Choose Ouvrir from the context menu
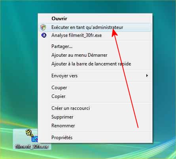 click(59, 19)
